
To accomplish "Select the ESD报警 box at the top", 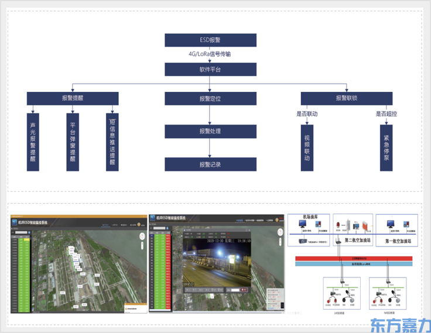I will 210,40.
